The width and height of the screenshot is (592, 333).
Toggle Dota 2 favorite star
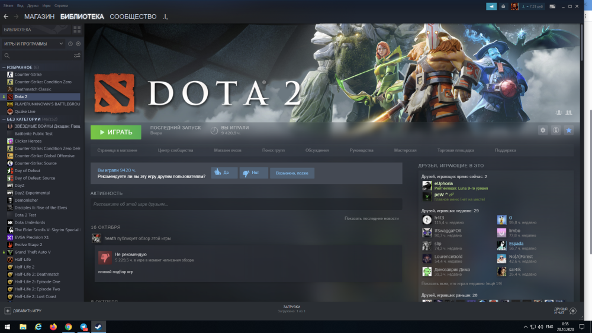tap(568, 130)
